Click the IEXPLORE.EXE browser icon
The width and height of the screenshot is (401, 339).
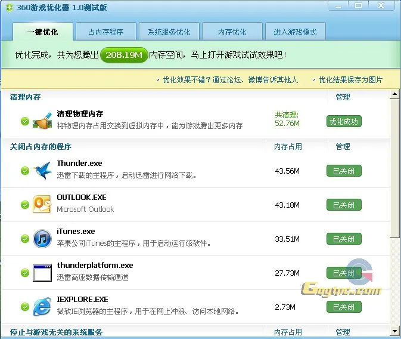point(42,307)
